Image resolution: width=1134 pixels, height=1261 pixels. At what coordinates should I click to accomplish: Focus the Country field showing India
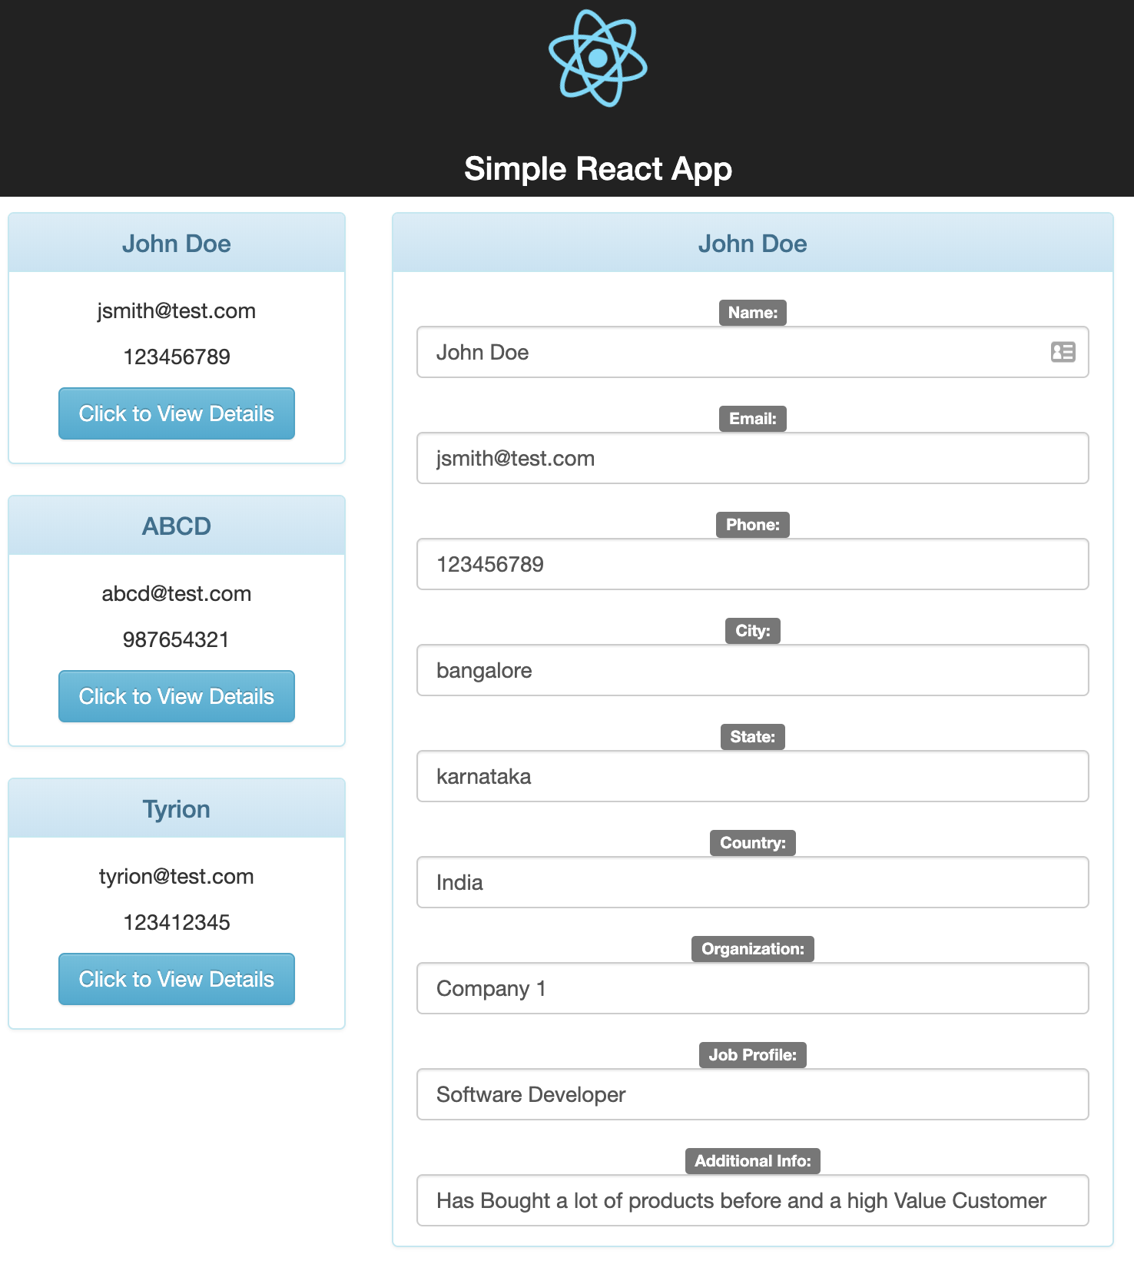(x=753, y=882)
